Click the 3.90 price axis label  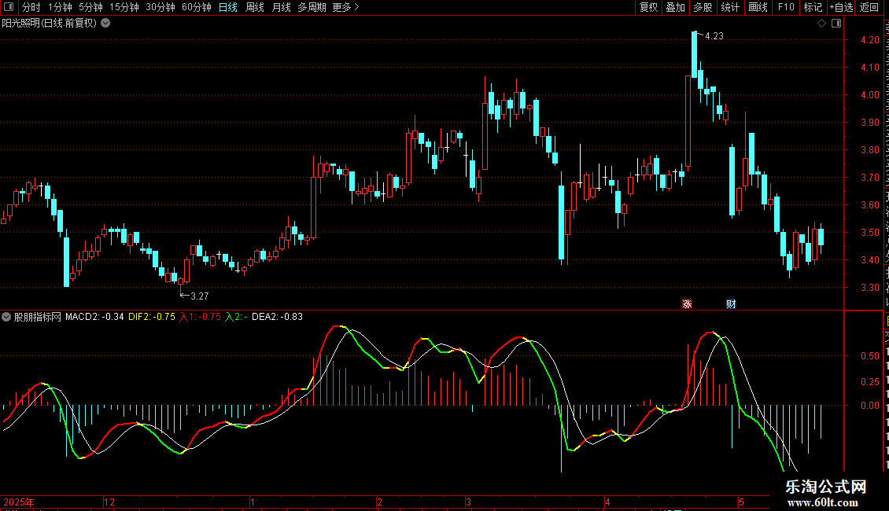pos(870,123)
